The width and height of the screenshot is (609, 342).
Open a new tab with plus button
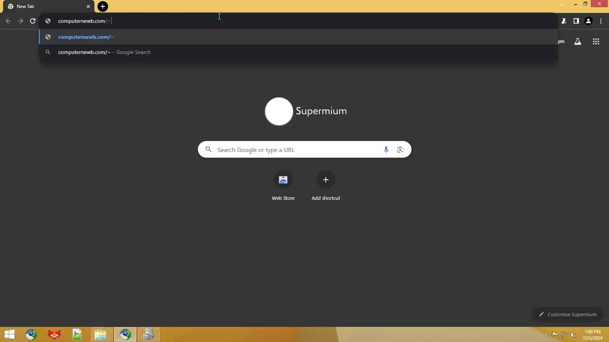point(103,6)
